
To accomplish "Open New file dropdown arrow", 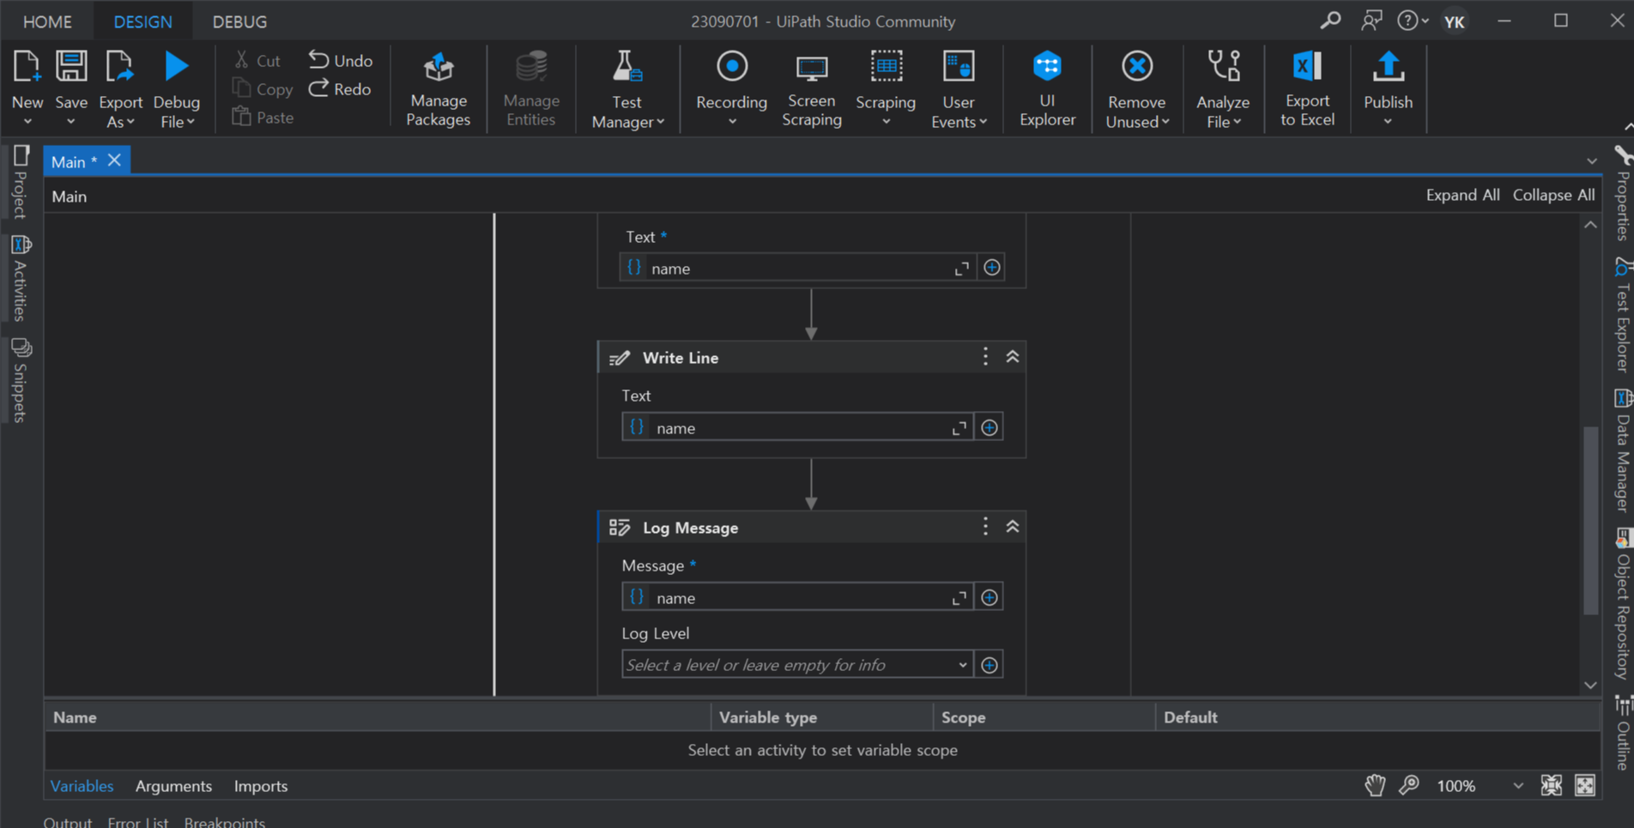I will click(x=27, y=122).
